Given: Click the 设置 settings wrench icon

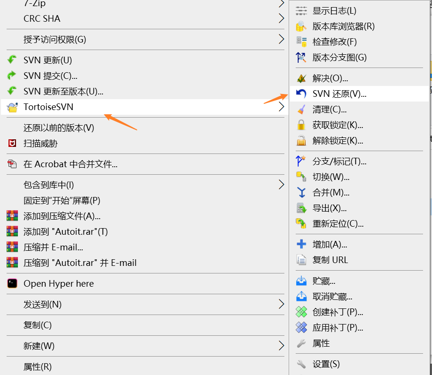Looking at the screenshot, I should pos(300,364).
